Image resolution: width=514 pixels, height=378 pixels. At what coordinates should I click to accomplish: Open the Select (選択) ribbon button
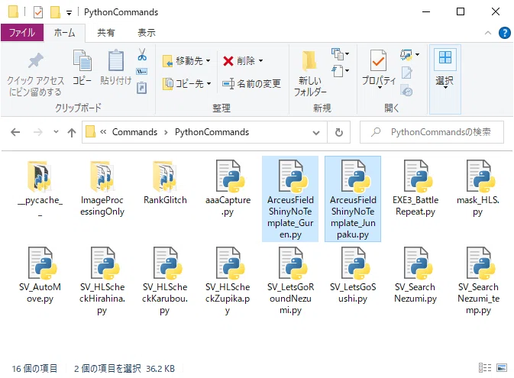click(x=444, y=79)
